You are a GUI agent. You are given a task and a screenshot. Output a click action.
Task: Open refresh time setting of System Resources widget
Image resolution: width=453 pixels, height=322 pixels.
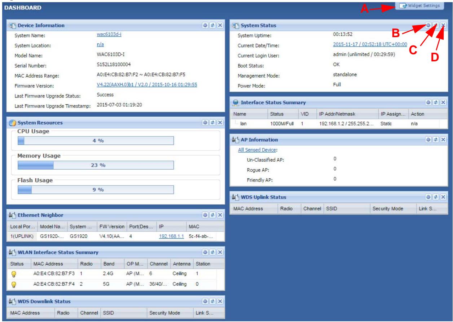coord(205,123)
